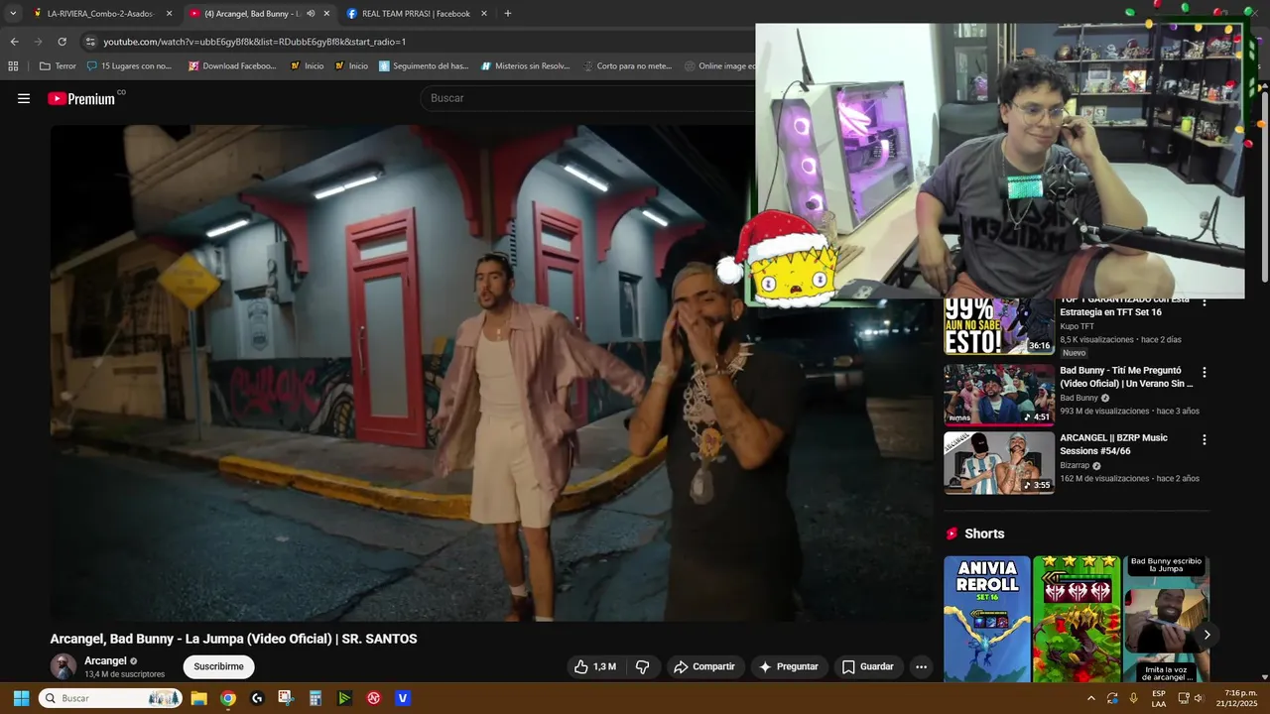Expand the tab search dropdown
Viewport: 1270px width, 714px height.
[13, 14]
